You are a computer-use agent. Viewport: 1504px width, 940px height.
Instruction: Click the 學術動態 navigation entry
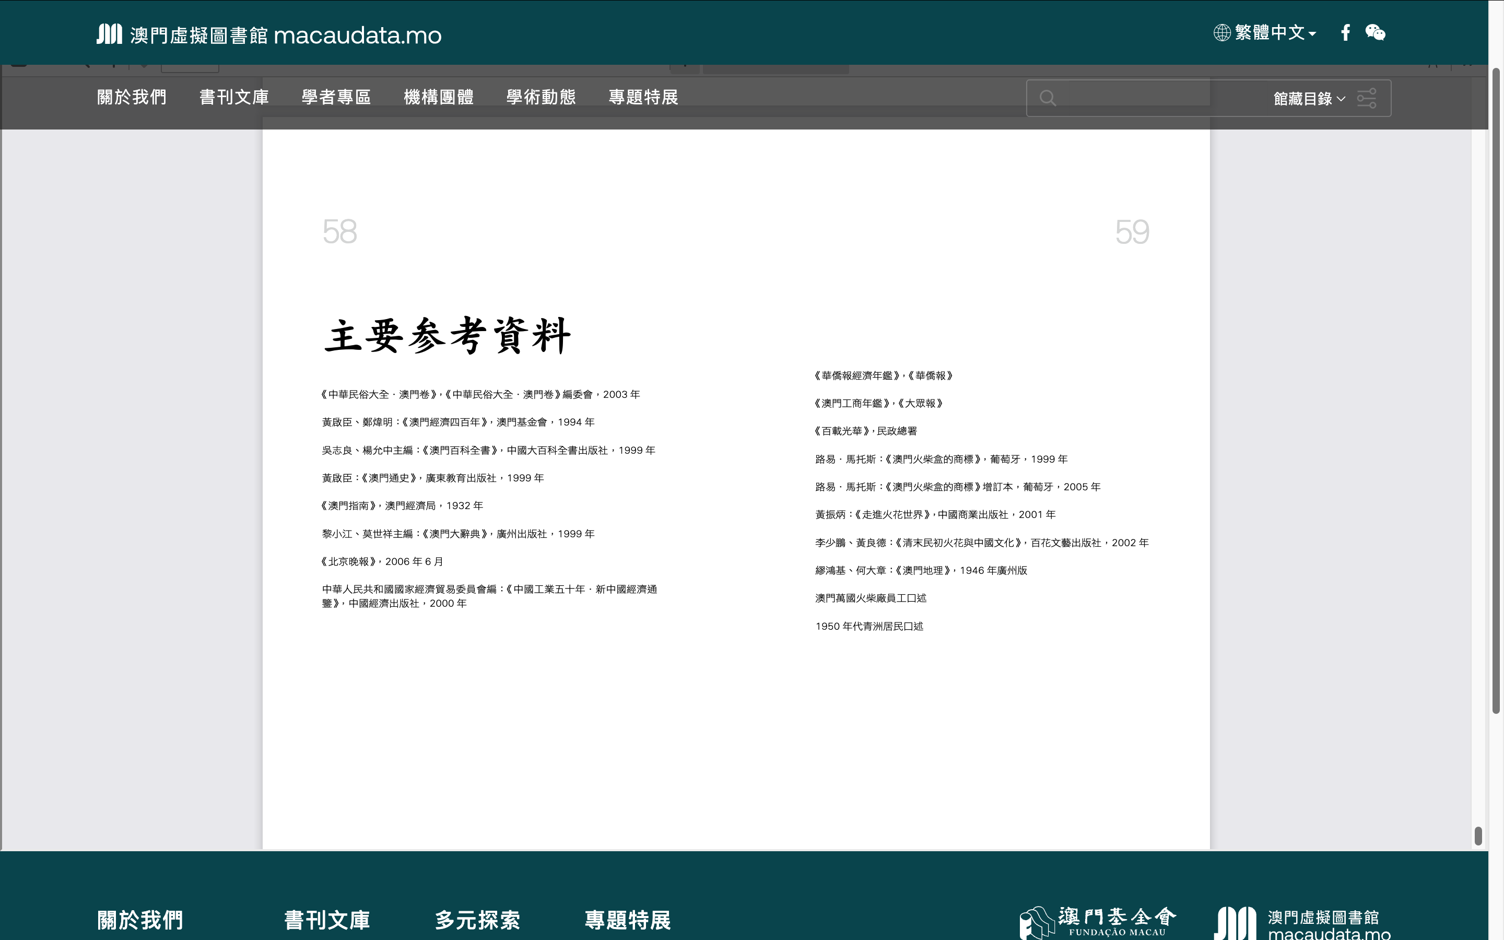point(540,97)
